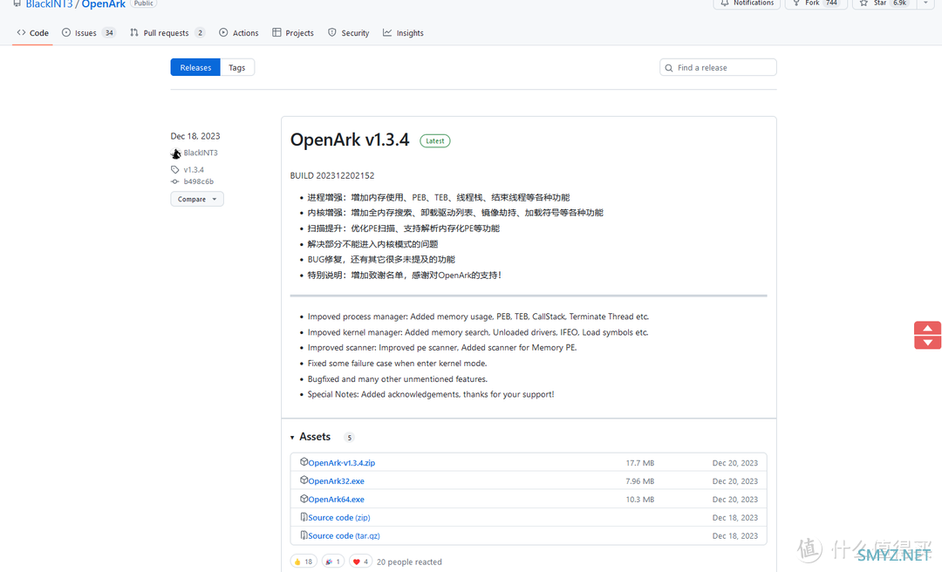The width and height of the screenshot is (942, 572).
Task: Toggle the heart reaction
Action: pyautogui.click(x=360, y=562)
